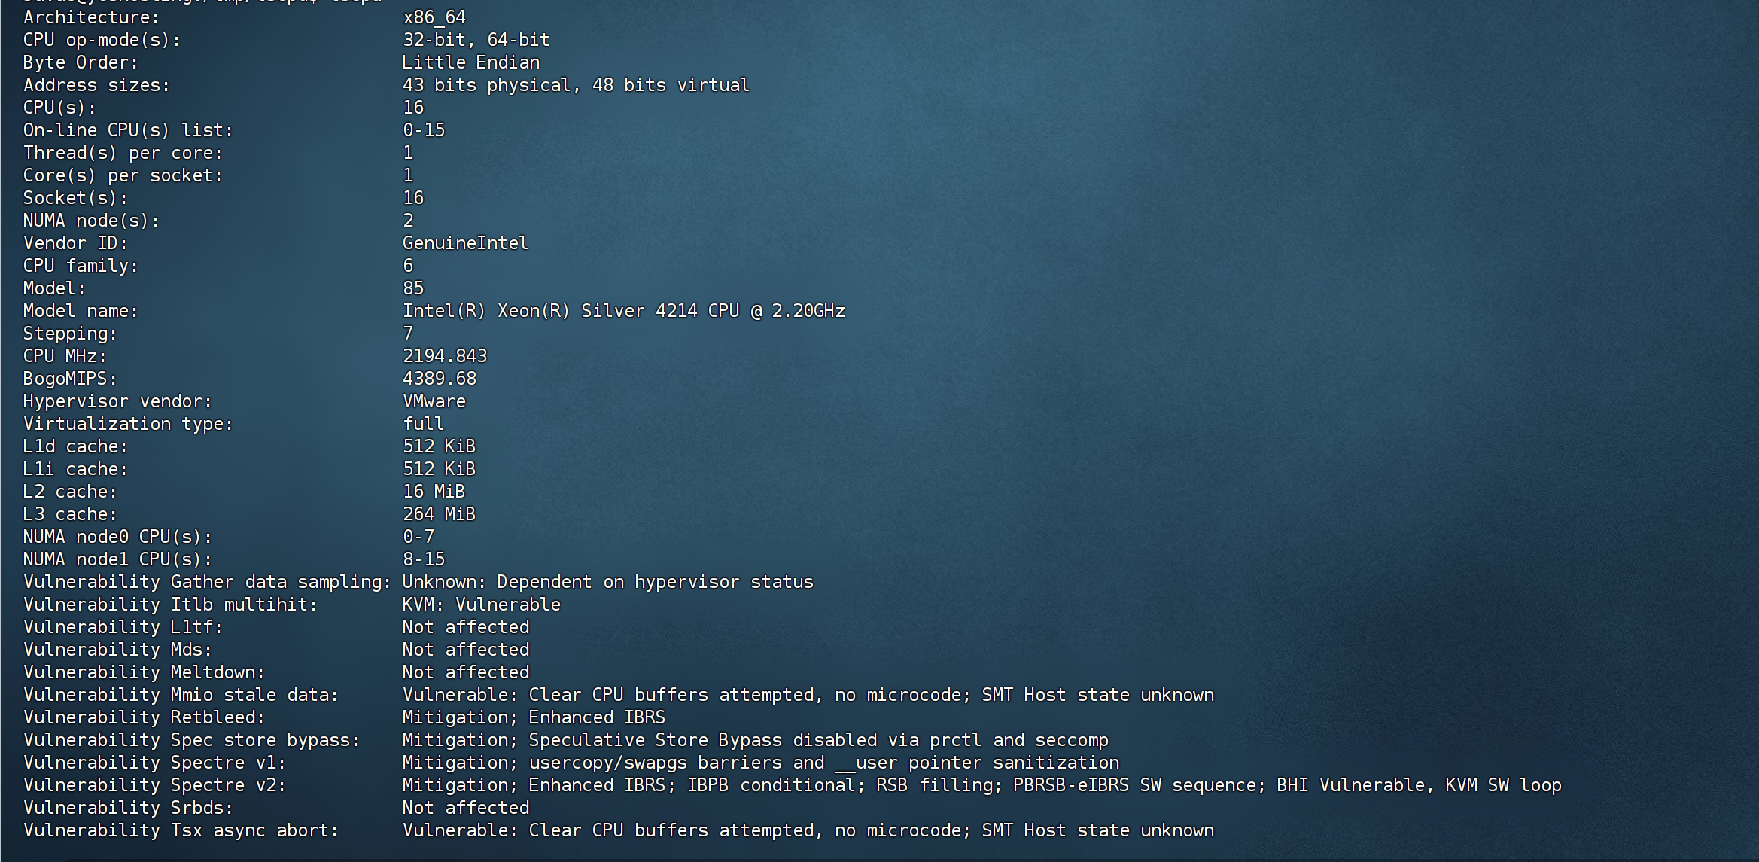This screenshot has height=862, width=1759.
Task: Click the 'Virtualization type:' label
Action: pos(128,424)
